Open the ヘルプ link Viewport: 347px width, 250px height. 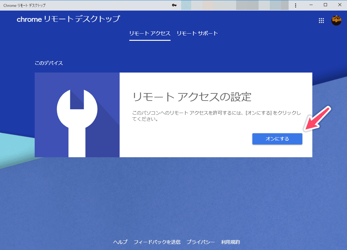(120, 242)
